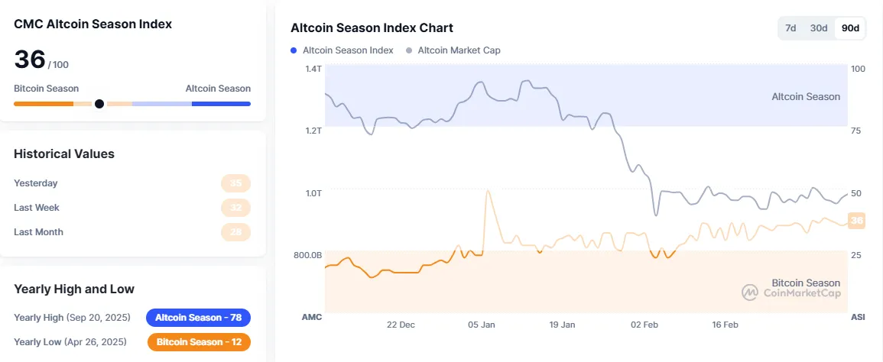Click the current value 36 chart label
Viewport: 883px width, 362px height.
[x=856, y=221]
